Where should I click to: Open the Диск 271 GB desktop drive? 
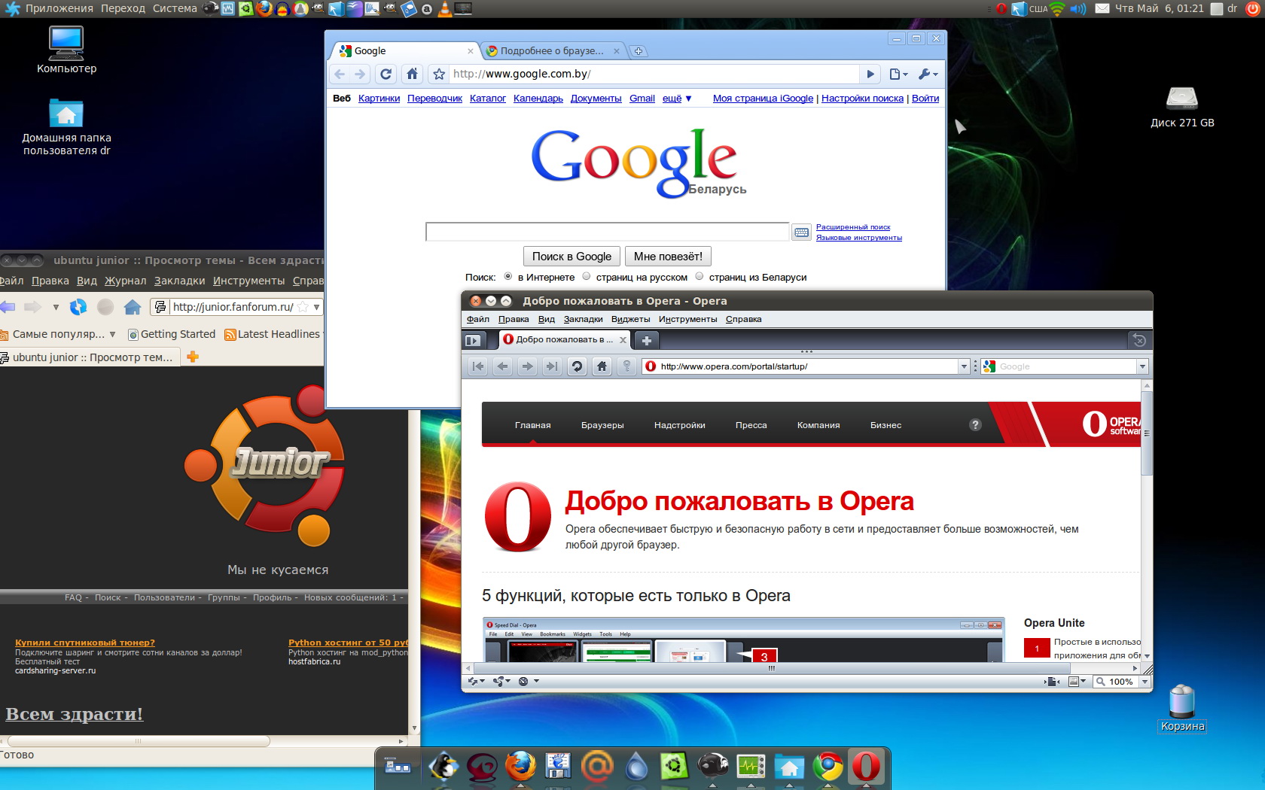tap(1182, 108)
